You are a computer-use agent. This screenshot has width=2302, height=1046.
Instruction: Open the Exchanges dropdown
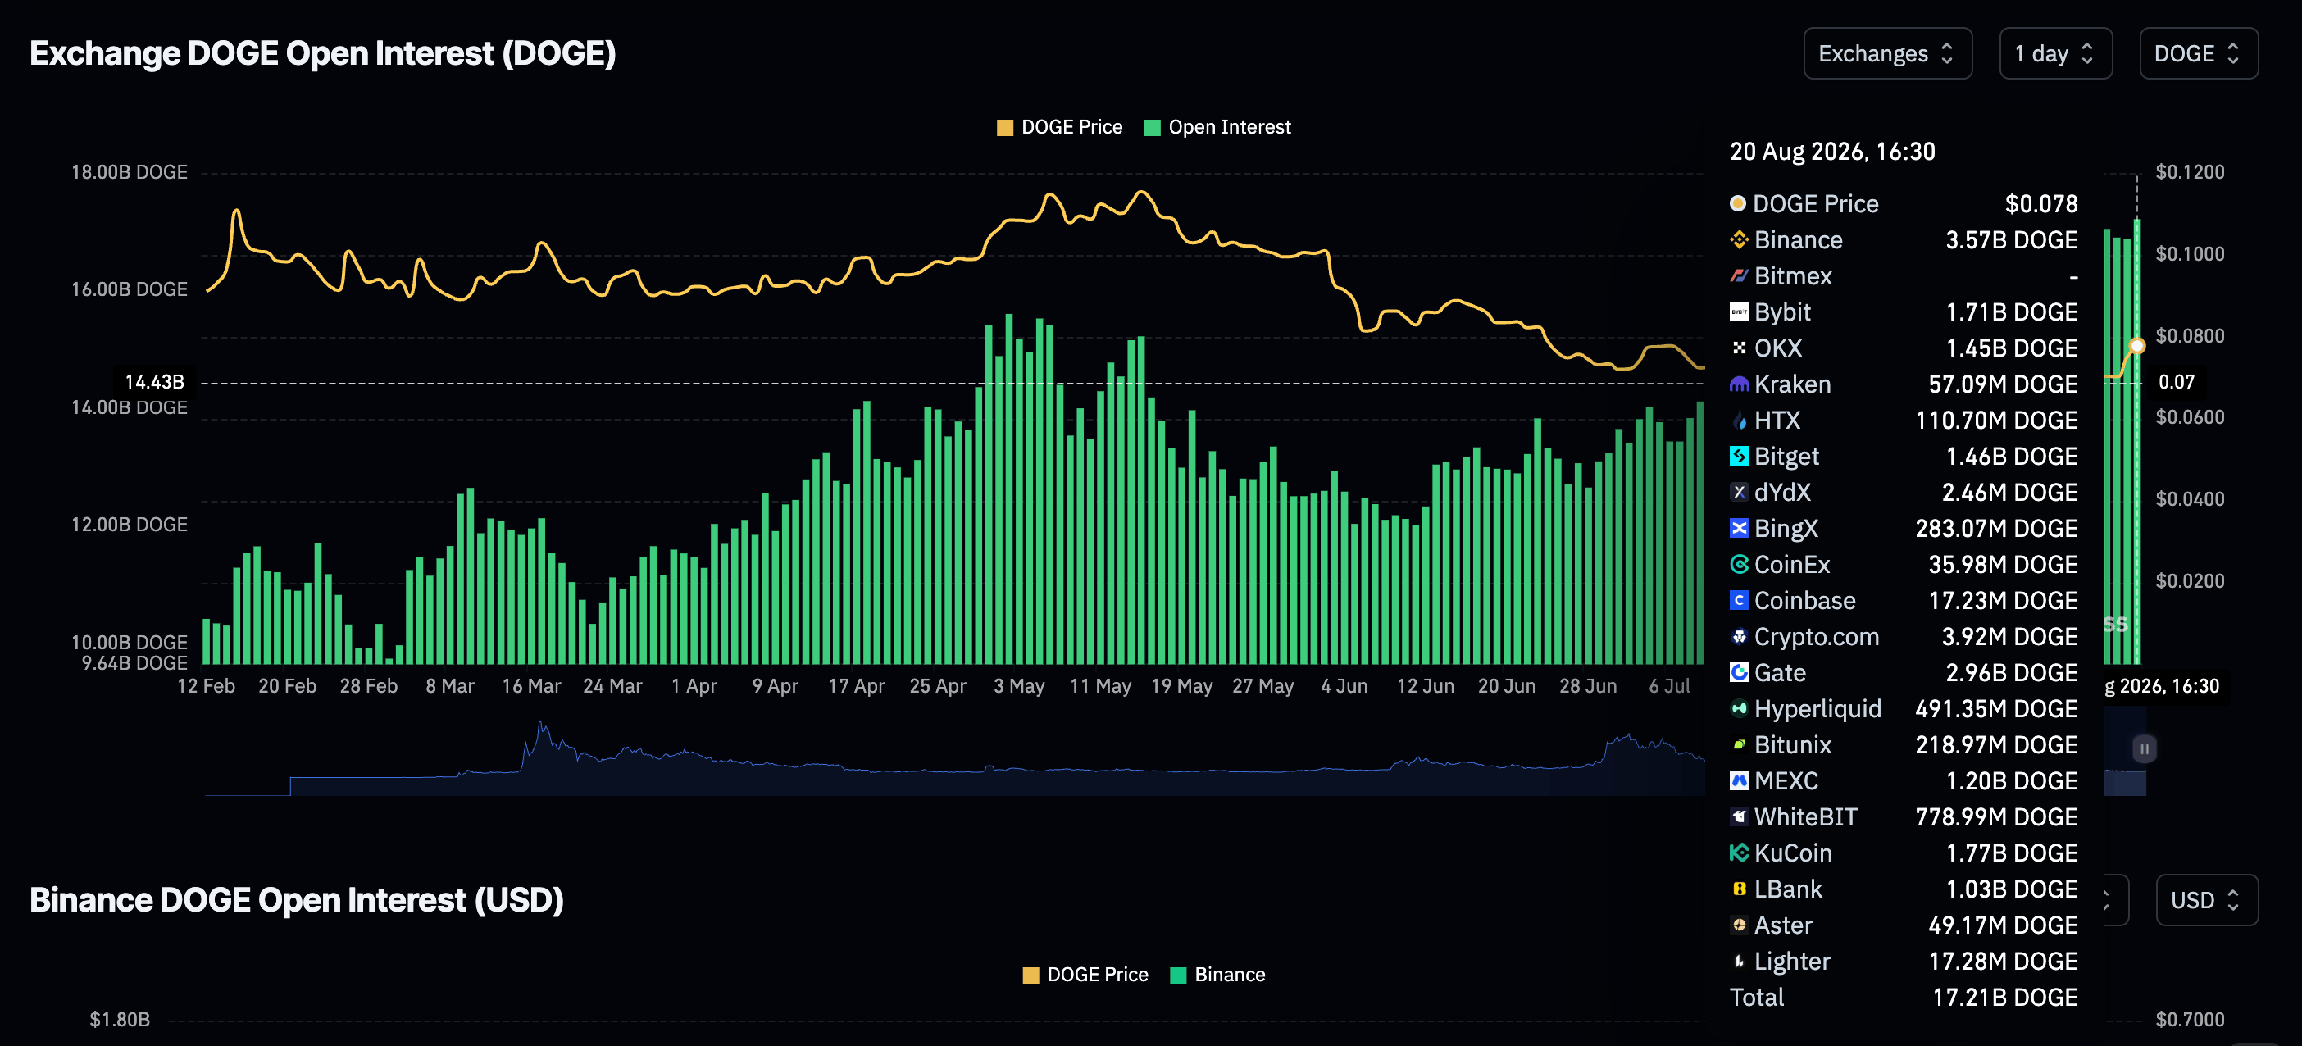tap(1887, 53)
